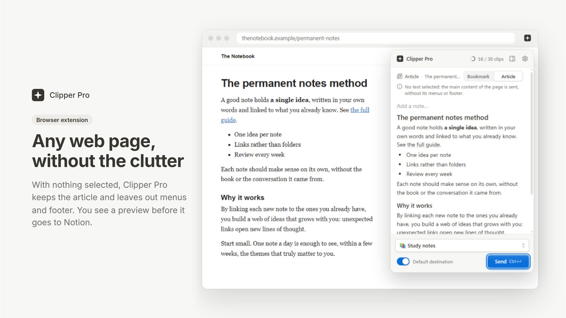
Task: Switch to the Bookmark tab
Action: tap(478, 77)
